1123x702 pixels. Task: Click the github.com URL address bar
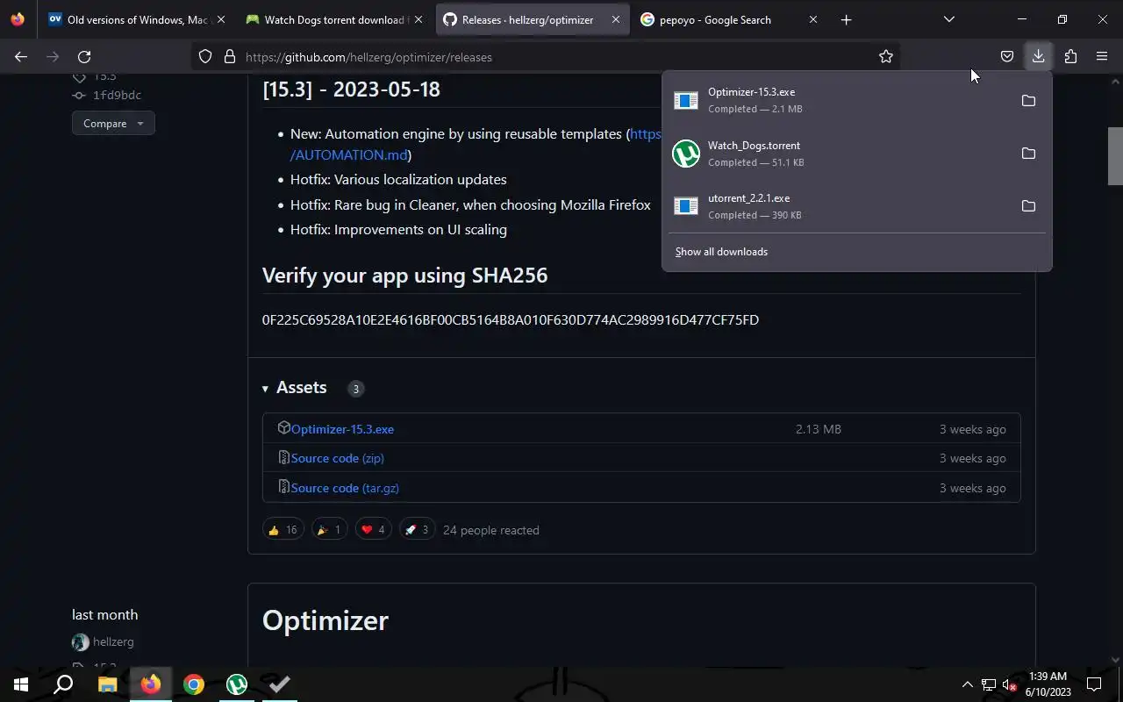pos(544,56)
